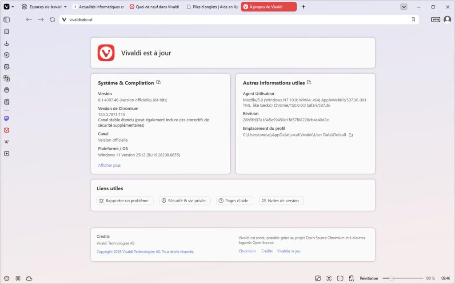Viewport: 455px width, 284px height.
Task: Switch to Piles d'onglets help tab
Action: (212, 7)
